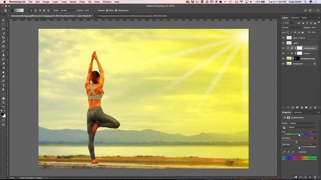Open the Filter menu
321x180 pixels.
[x=82, y=2]
